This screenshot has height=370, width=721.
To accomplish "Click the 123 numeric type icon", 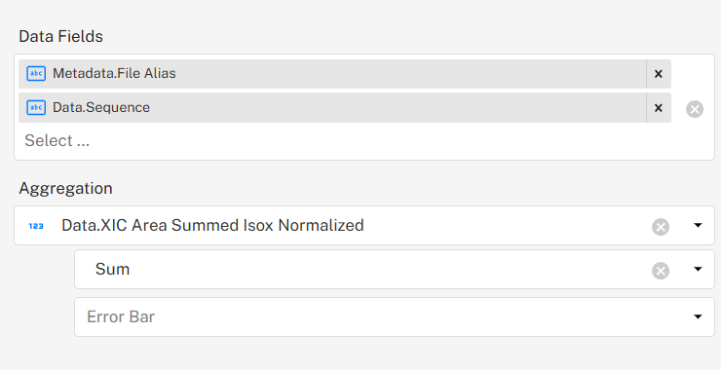I will [36, 226].
